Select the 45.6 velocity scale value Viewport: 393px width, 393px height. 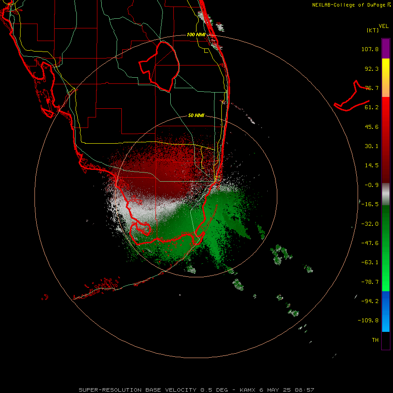pyautogui.click(x=372, y=127)
